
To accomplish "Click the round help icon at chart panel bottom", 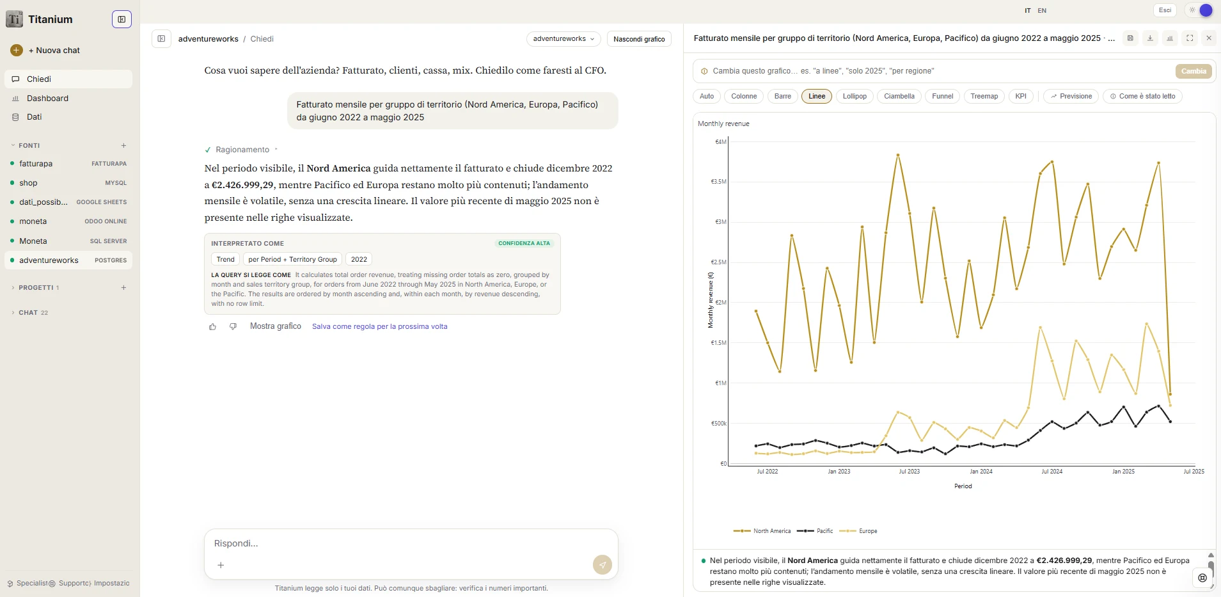I will click(1202, 578).
